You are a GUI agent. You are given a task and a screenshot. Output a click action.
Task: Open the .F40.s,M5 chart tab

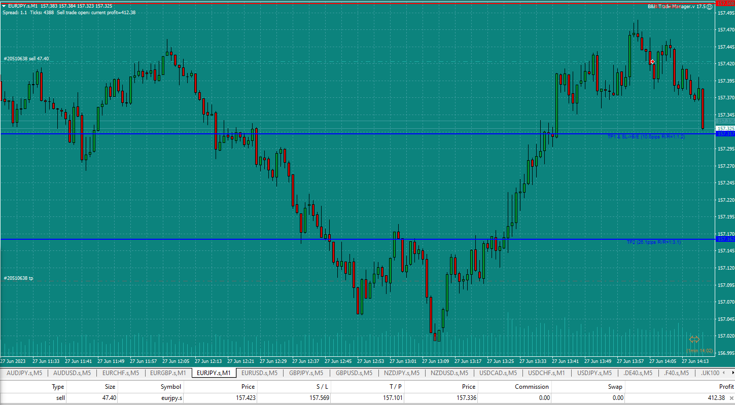(x=677, y=373)
